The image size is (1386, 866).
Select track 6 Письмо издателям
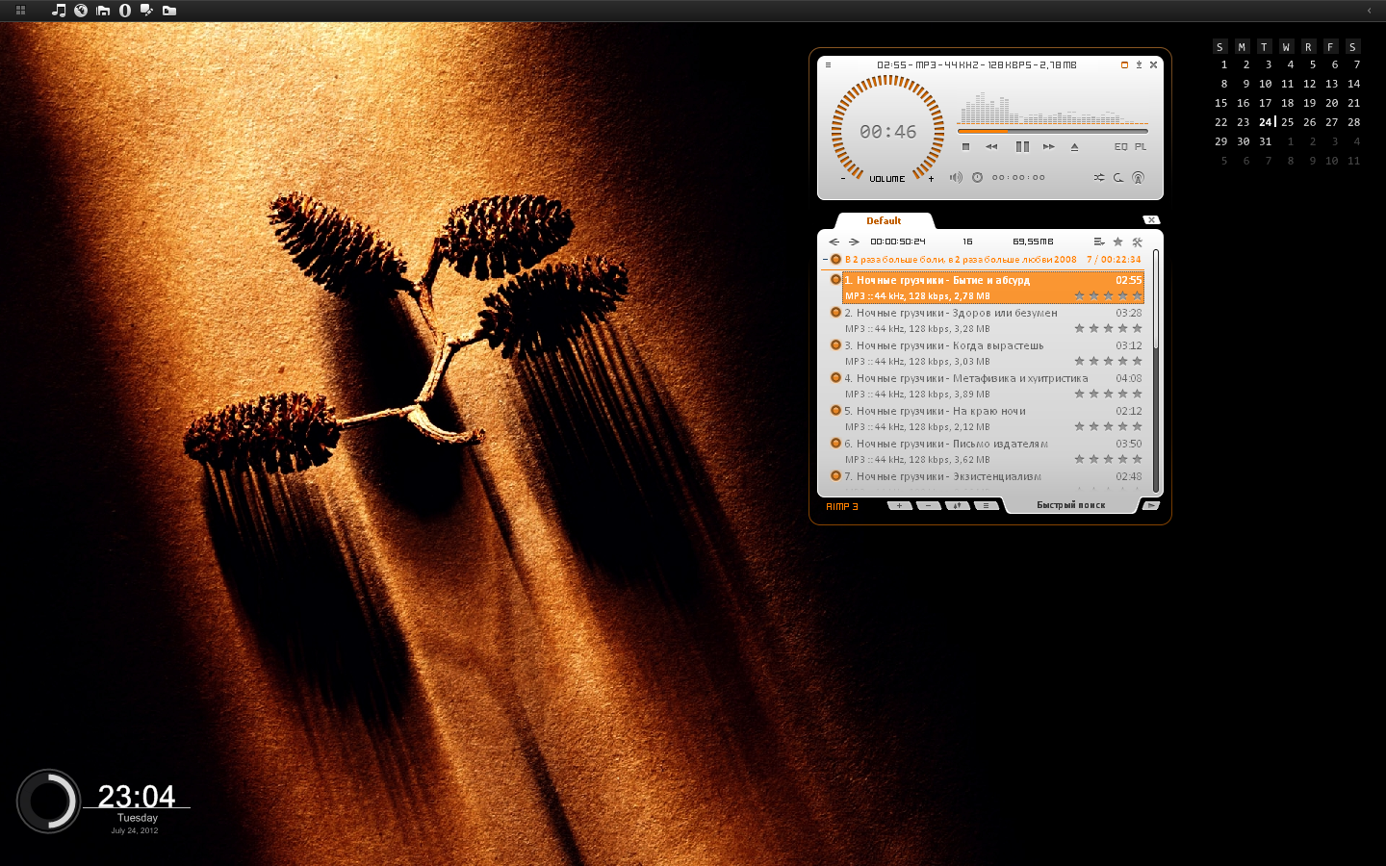[x=992, y=451]
